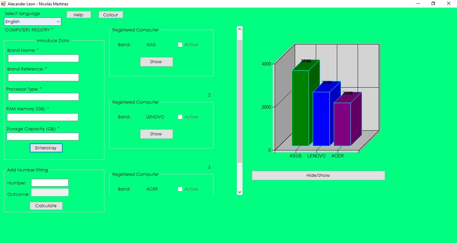Screen dimensions: 457x243
Task: Click the Hide/Show chart button
Action: pyautogui.click(x=318, y=175)
